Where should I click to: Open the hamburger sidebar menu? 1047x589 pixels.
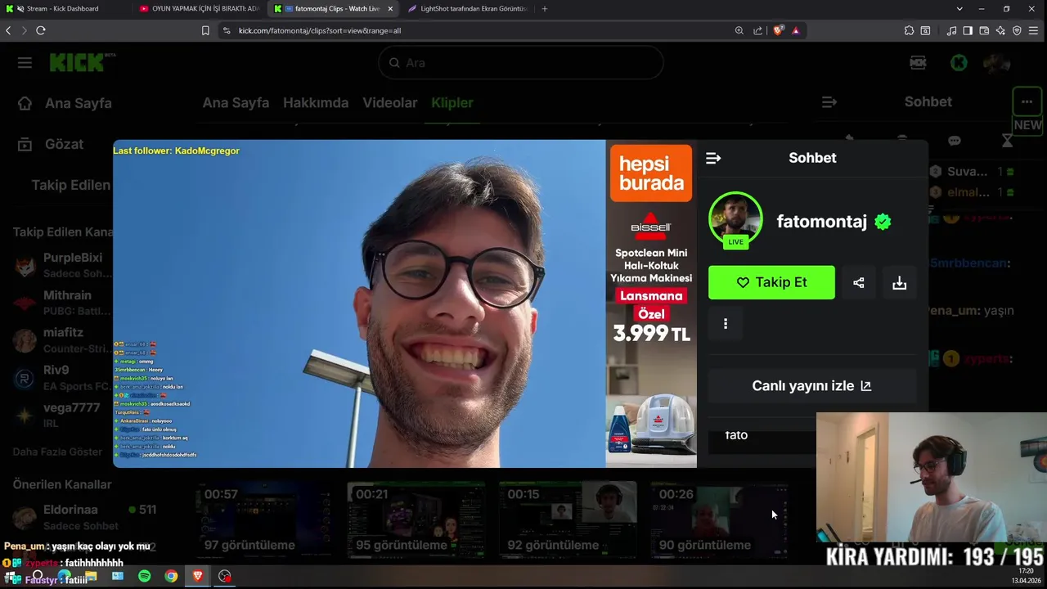(25, 63)
